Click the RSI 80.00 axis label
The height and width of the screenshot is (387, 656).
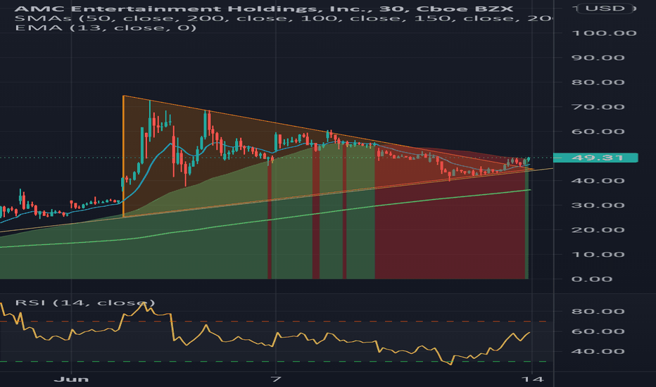pos(598,311)
